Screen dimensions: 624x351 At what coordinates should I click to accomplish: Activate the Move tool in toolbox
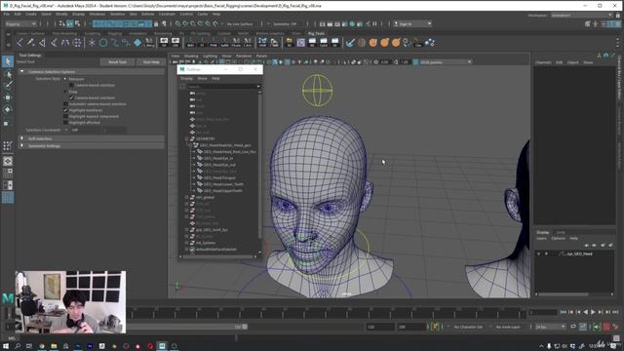click(8, 97)
